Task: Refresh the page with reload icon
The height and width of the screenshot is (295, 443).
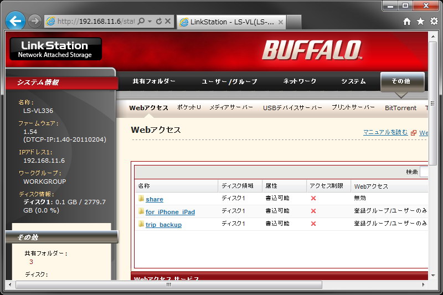Action: click(x=159, y=21)
